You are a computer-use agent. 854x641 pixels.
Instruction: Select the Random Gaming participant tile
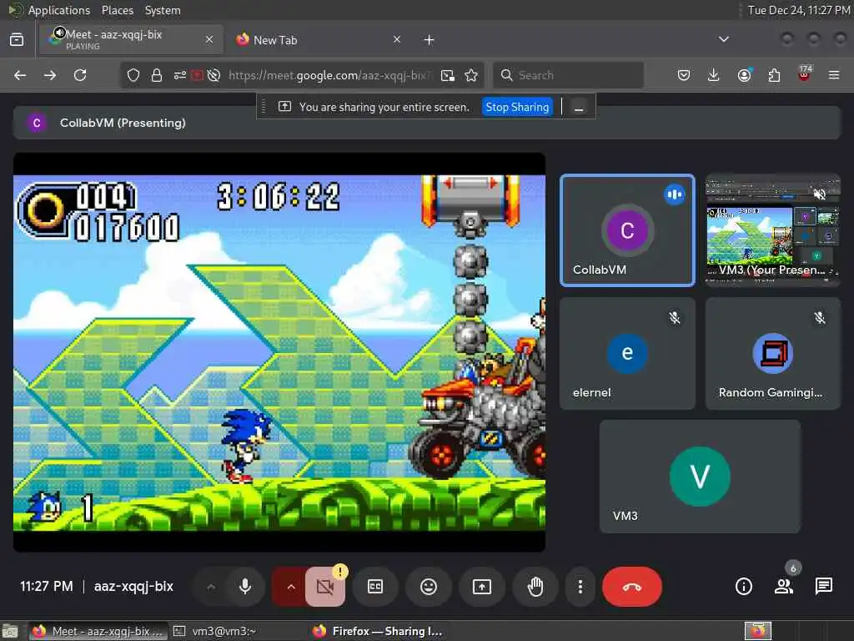click(x=773, y=353)
